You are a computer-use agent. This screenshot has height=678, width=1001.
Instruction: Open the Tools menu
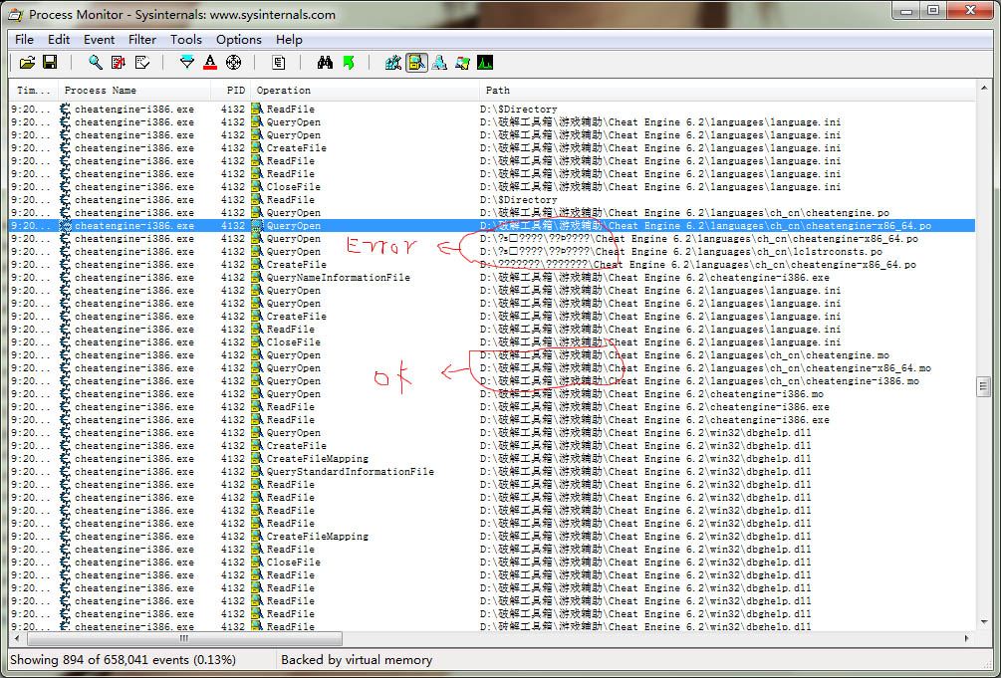pyautogui.click(x=185, y=40)
